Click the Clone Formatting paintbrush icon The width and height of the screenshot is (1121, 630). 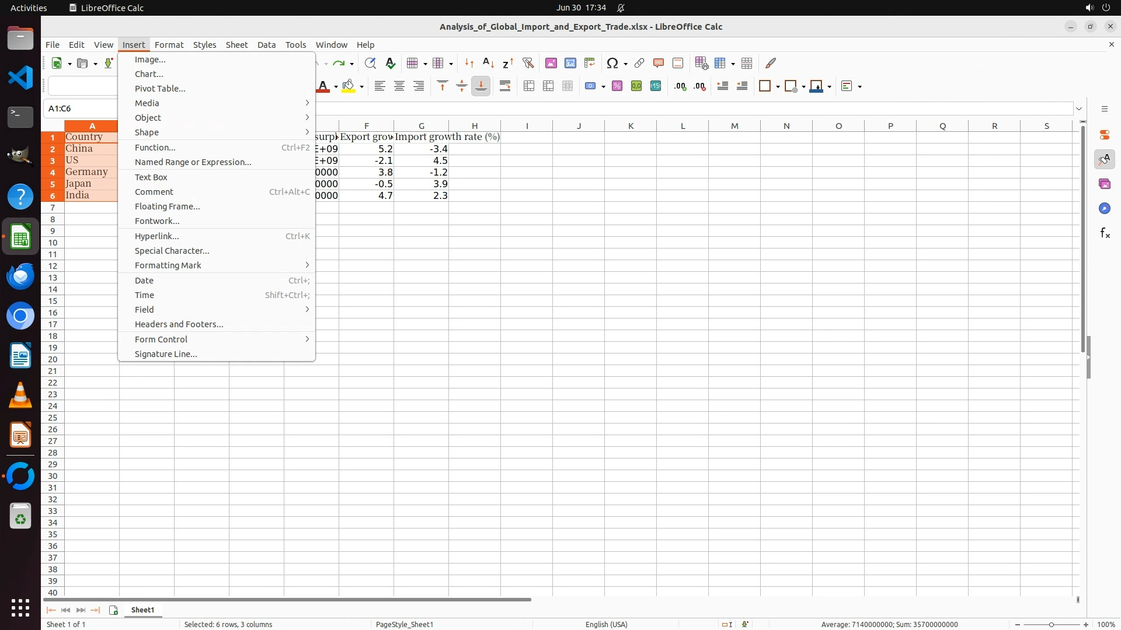tap(771, 63)
